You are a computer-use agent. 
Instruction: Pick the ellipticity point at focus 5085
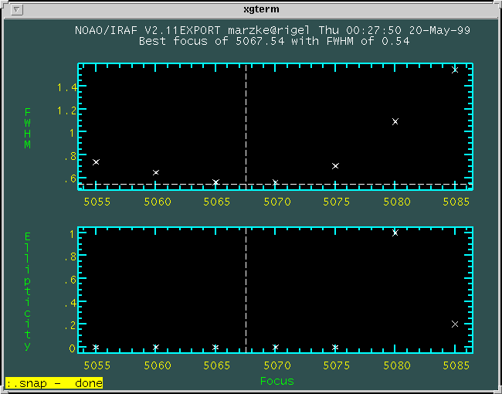point(455,324)
